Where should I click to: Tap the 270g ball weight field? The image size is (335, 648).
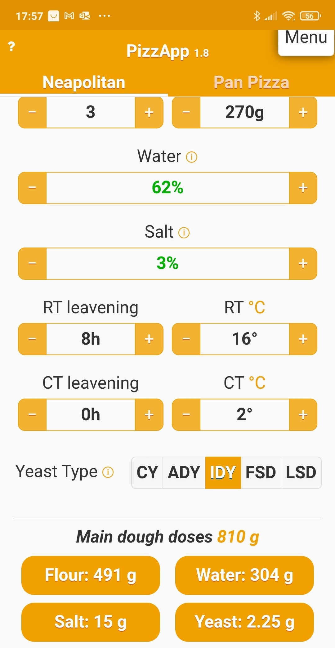244,112
